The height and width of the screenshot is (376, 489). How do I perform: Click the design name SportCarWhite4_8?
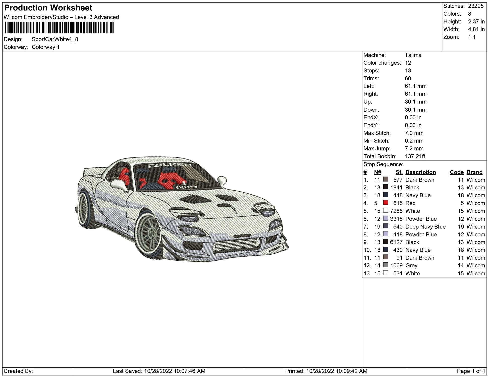click(55, 39)
